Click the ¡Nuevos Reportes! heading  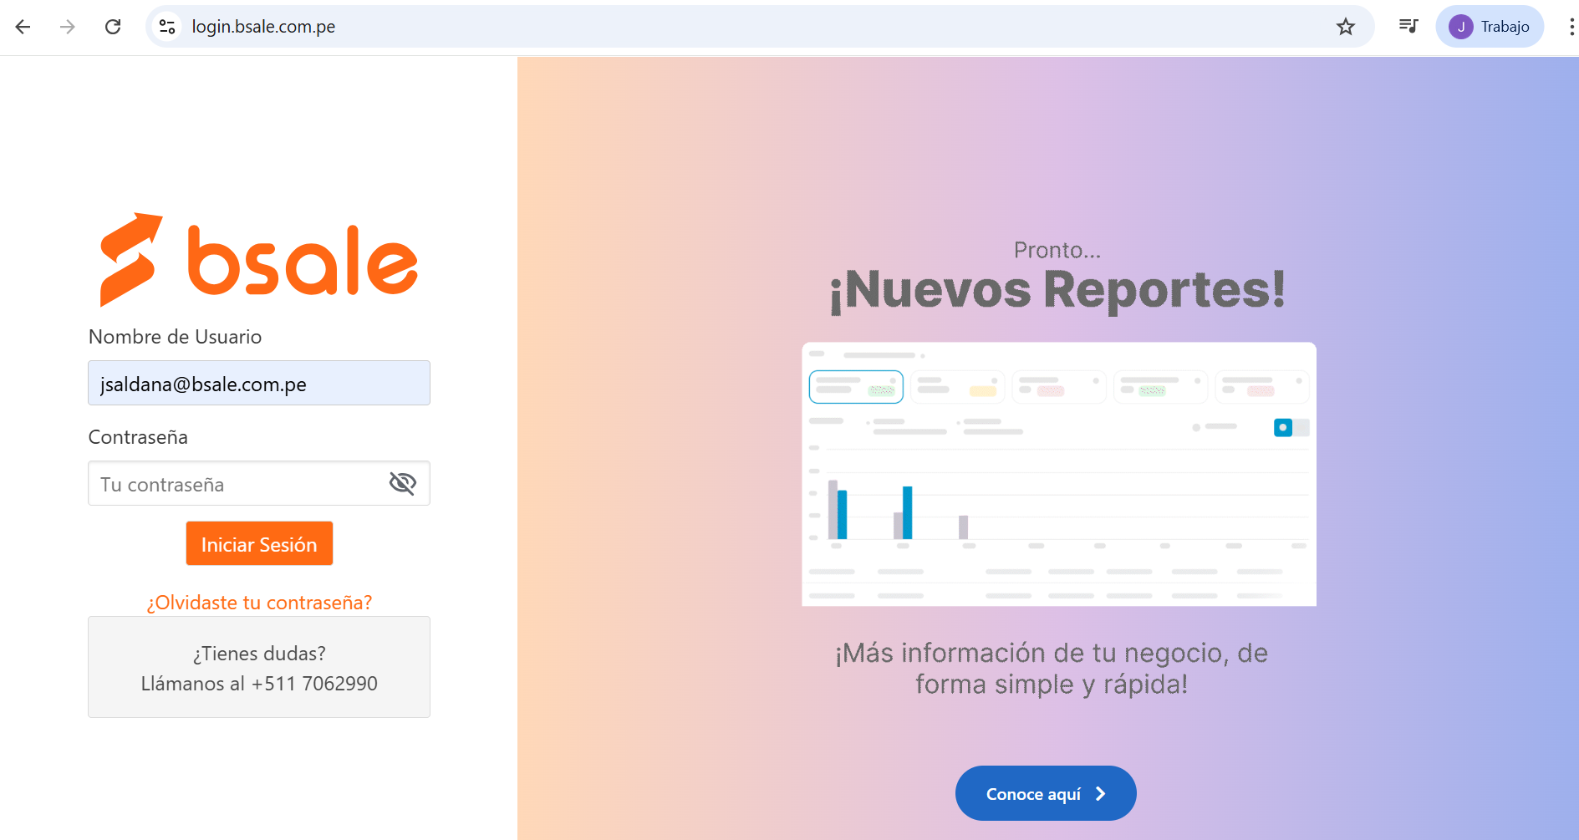point(1057,290)
